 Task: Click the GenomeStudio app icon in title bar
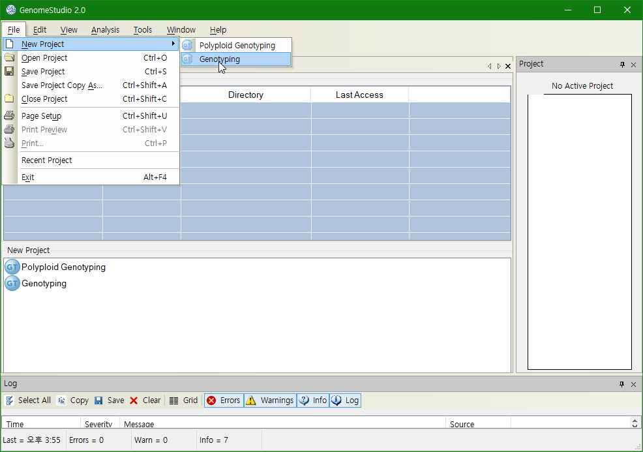pos(10,10)
